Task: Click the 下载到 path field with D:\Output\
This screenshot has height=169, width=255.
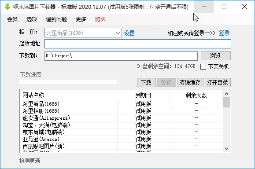Action: pos(121,56)
